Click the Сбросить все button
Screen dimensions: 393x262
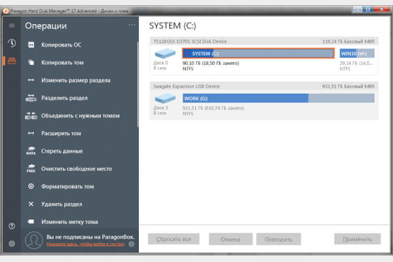(174, 239)
